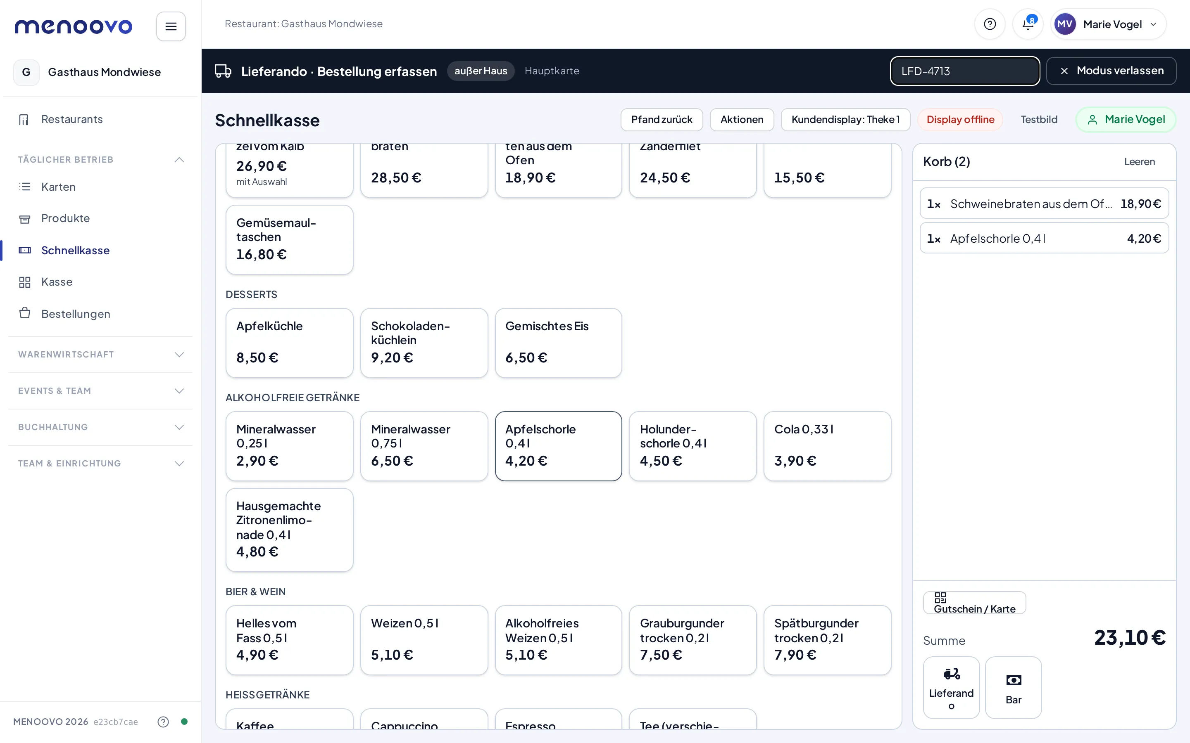Pay with the Lieferando scooter button
The image size is (1190, 743).
[951, 687]
